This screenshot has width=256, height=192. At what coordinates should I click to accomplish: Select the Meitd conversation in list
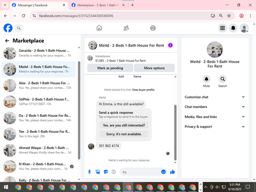(x=38, y=69)
